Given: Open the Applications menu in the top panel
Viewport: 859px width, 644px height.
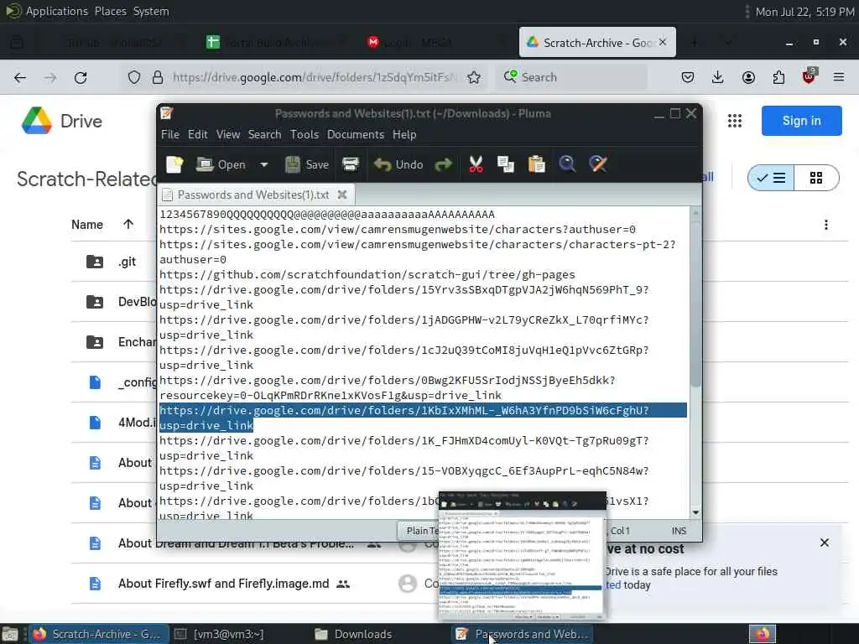Looking at the screenshot, I should pos(56,11).
